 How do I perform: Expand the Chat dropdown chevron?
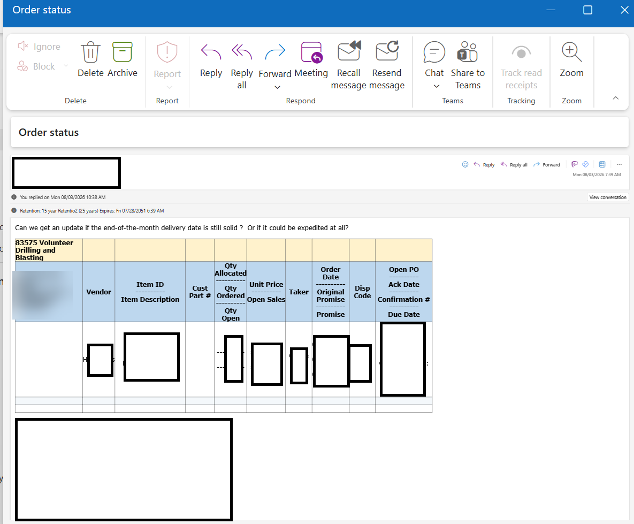[437, 86]
